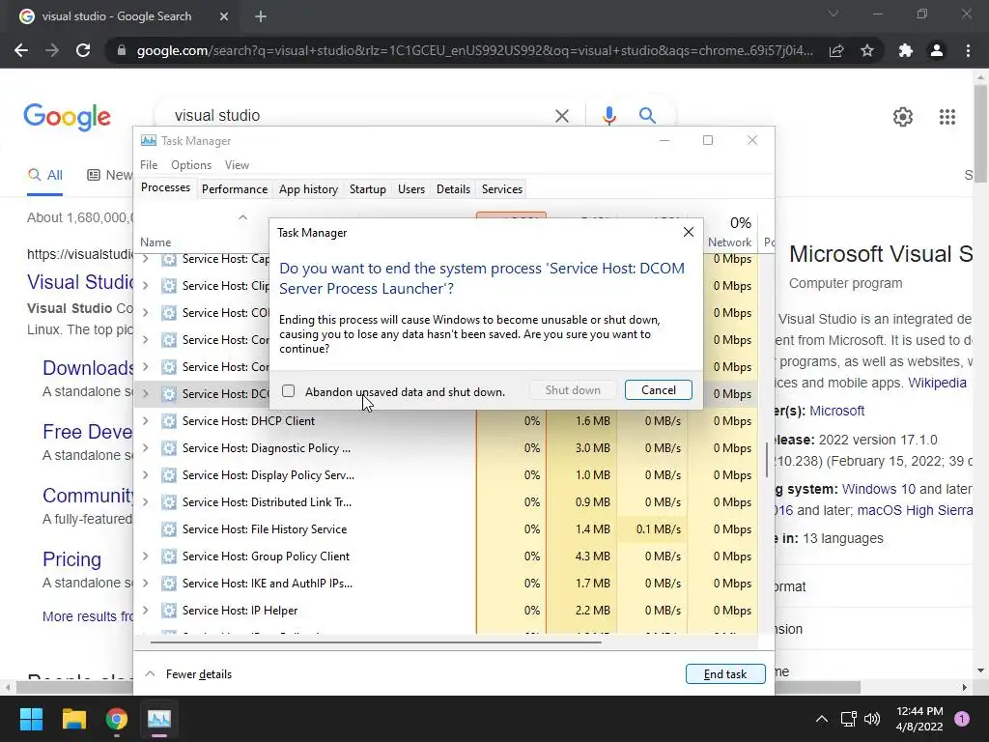Image resolution: width=989 pixels, height=742 pixels.
Task: Open File Explorer from taskbar
Action: click(73, 719)
